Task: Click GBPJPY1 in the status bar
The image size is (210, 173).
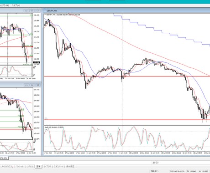Action: pos(155,171)
